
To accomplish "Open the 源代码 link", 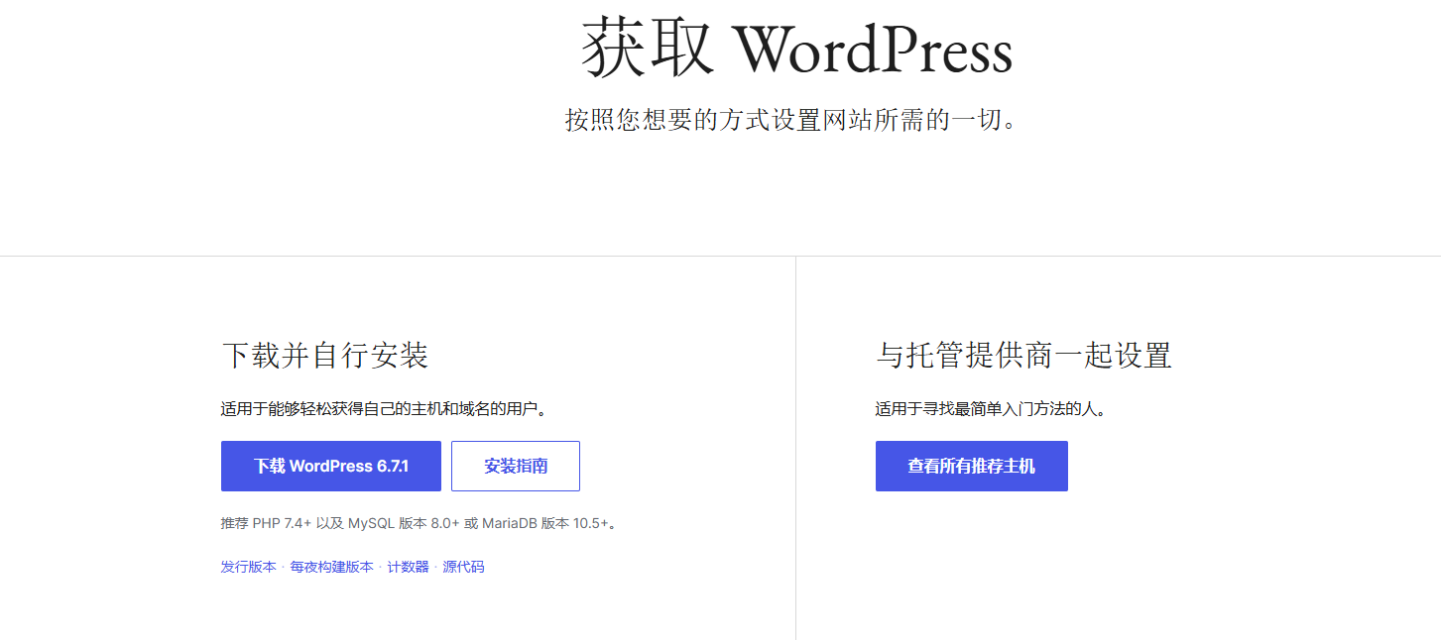I will coord(464,567).
